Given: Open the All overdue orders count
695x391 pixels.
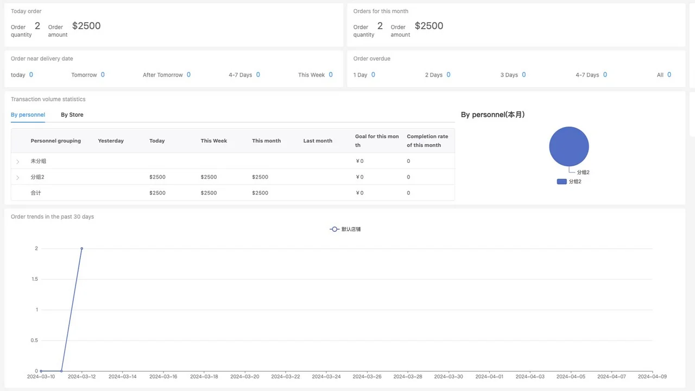Looking at the screenshot, I should click(669, 75).
